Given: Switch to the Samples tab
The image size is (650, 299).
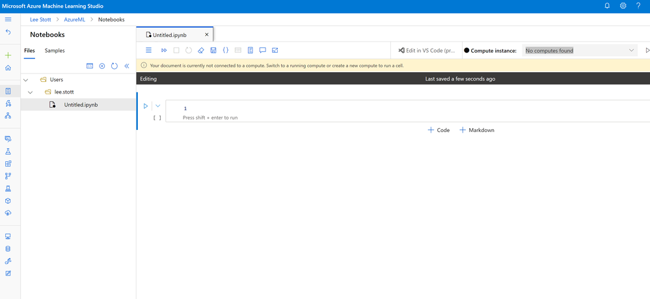Looking at the screenshot, I should tap(55, 51).
